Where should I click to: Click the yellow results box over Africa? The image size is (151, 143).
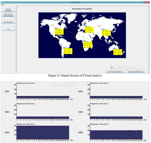tap(88, 45)
